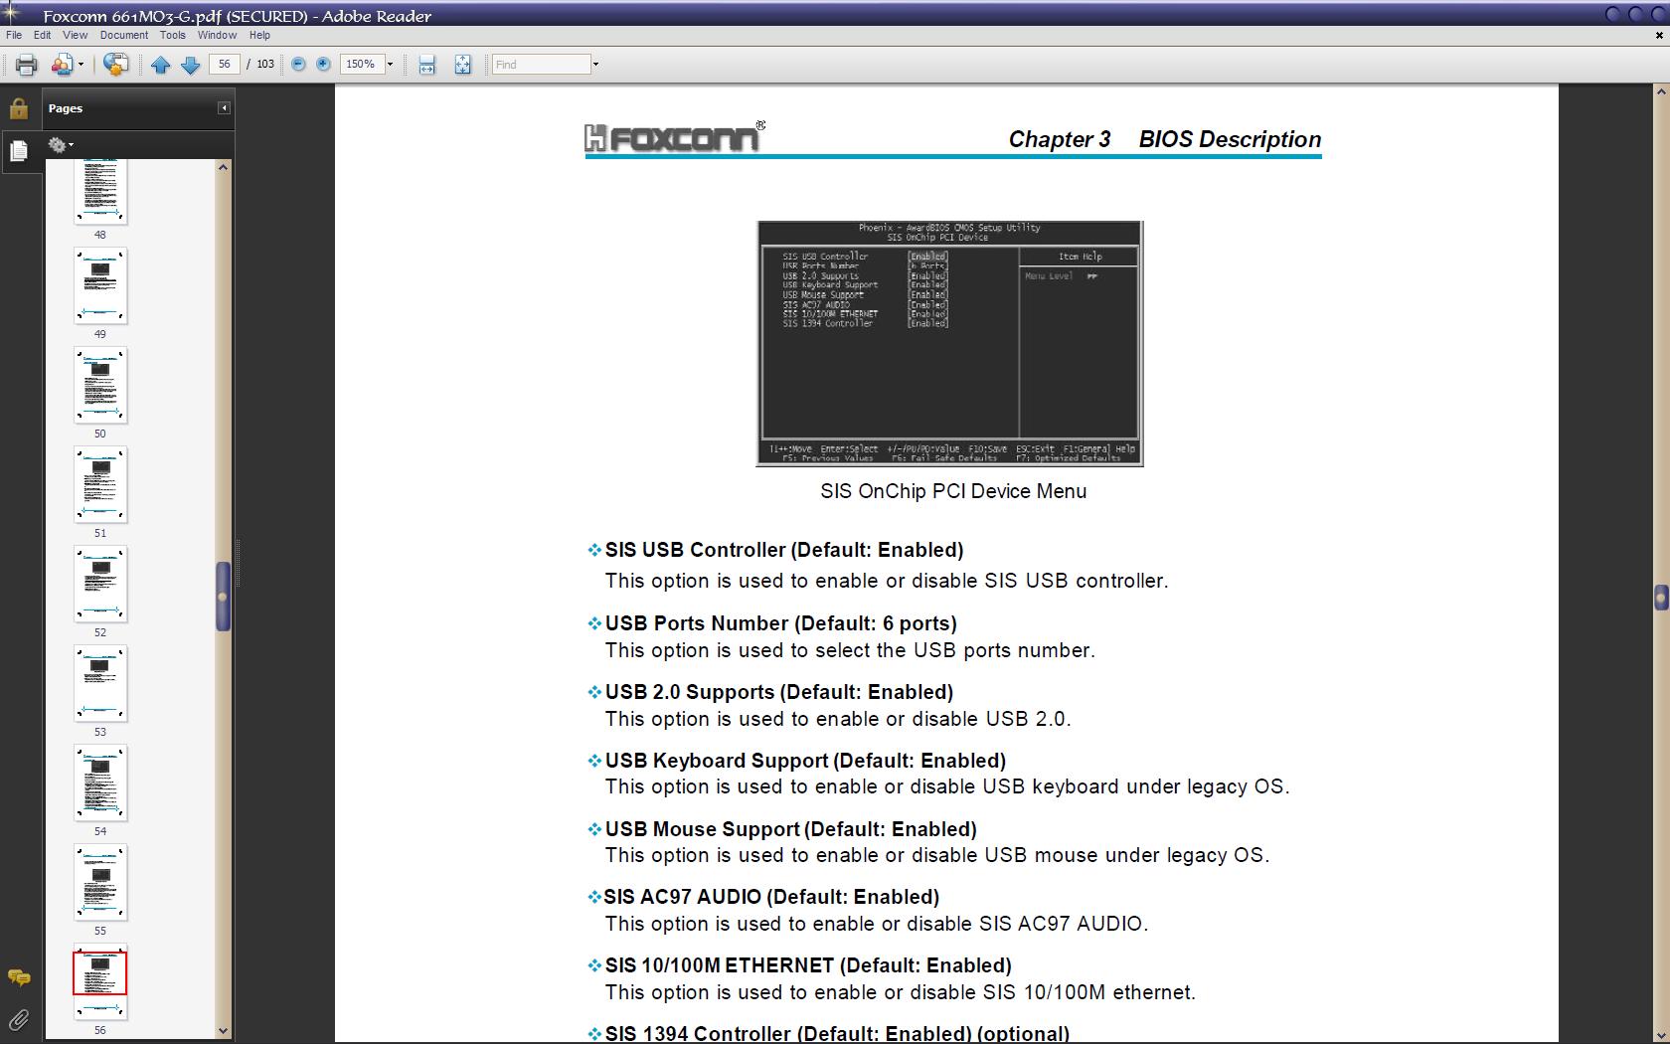The width and height of the screenshot is (1670, 1044).
Task: Click the Find text search box
Action: (542, 65)
